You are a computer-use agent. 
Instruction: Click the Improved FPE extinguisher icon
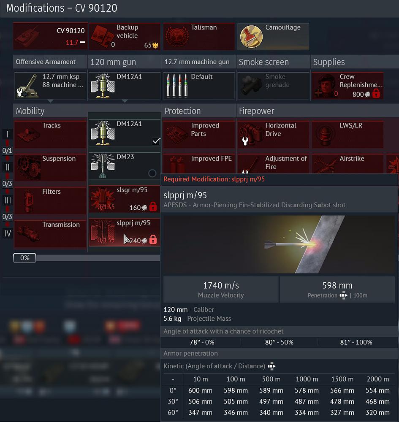coord(177,165)
